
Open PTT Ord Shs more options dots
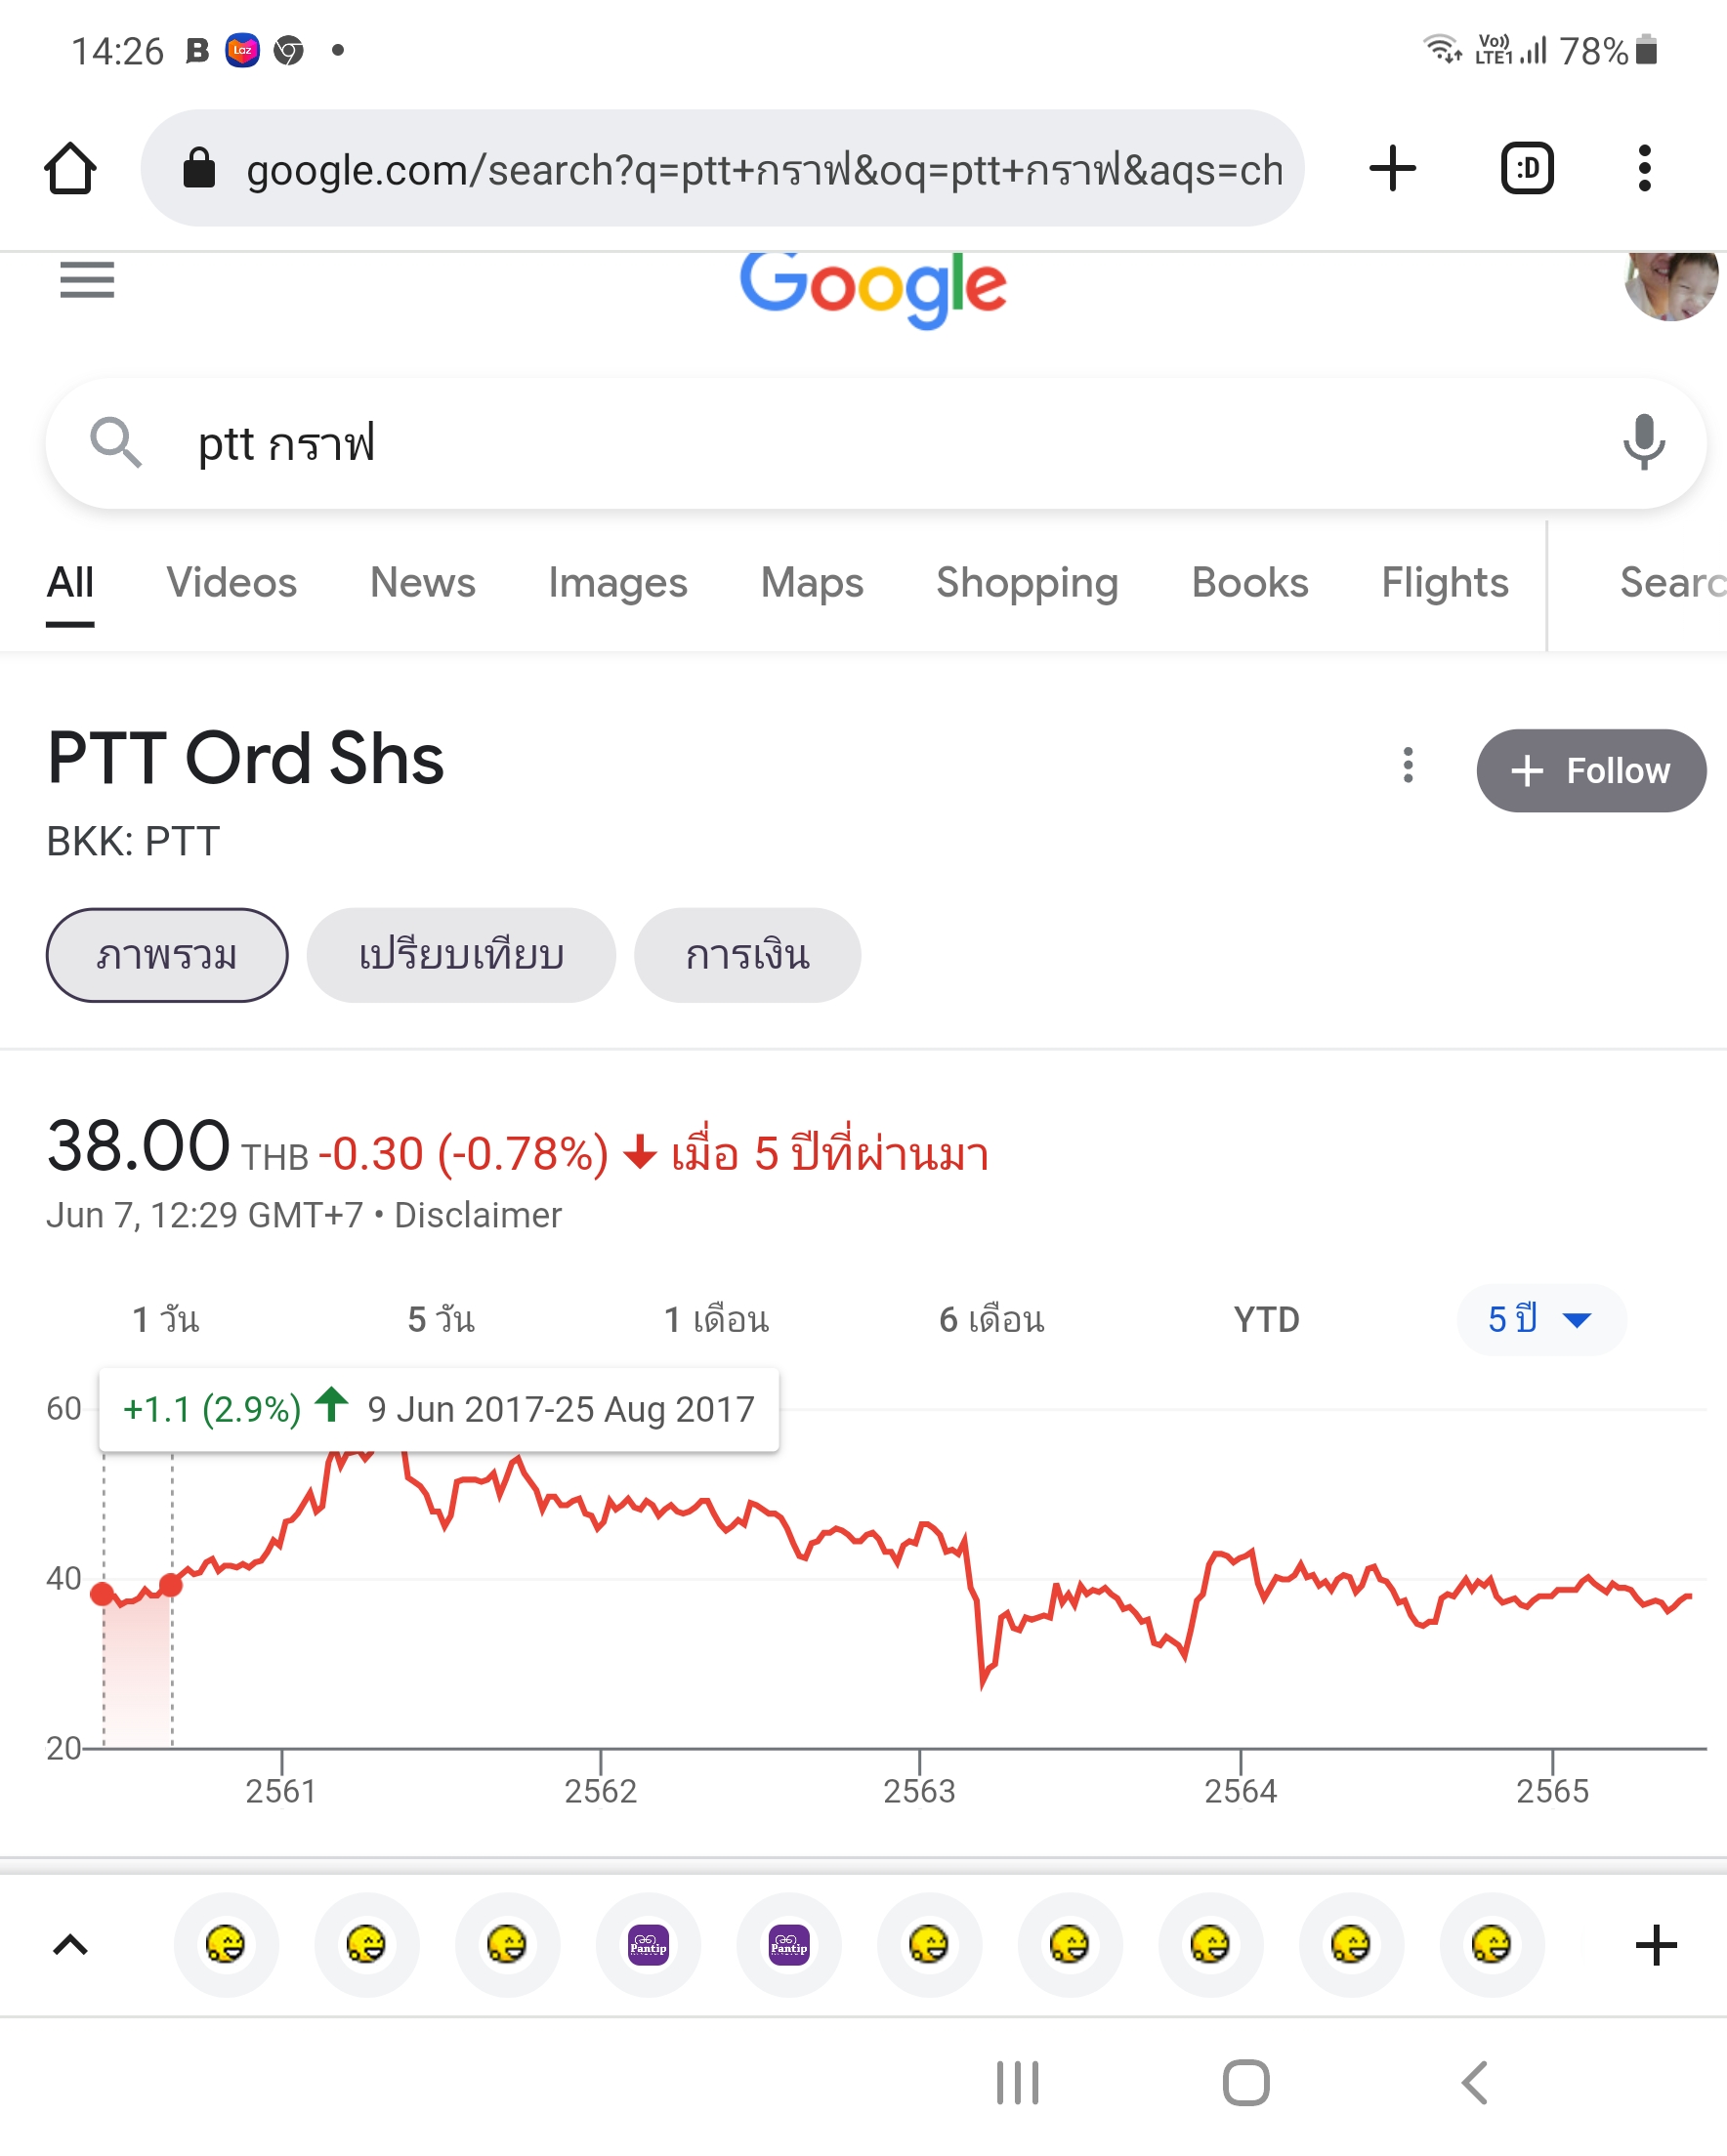coord(1408,765)
